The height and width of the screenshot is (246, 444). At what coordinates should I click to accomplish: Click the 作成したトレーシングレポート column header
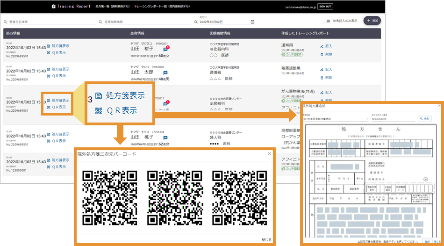pyautogui.click(x=305, y=33)
